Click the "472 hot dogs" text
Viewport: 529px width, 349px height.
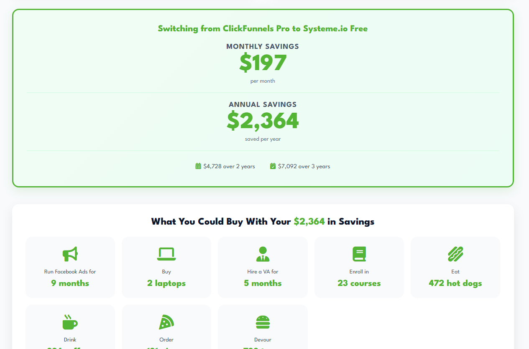coord(455,283)
